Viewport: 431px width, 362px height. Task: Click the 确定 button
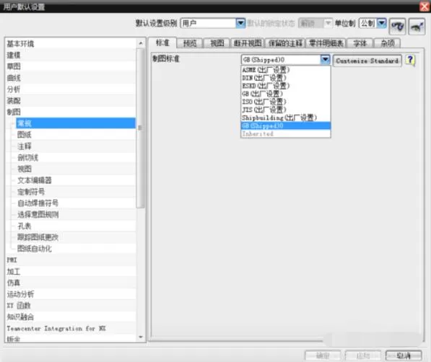(x=323, y=356)
